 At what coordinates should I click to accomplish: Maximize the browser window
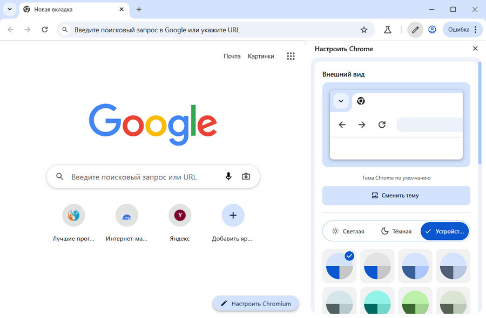coord(453,9)
